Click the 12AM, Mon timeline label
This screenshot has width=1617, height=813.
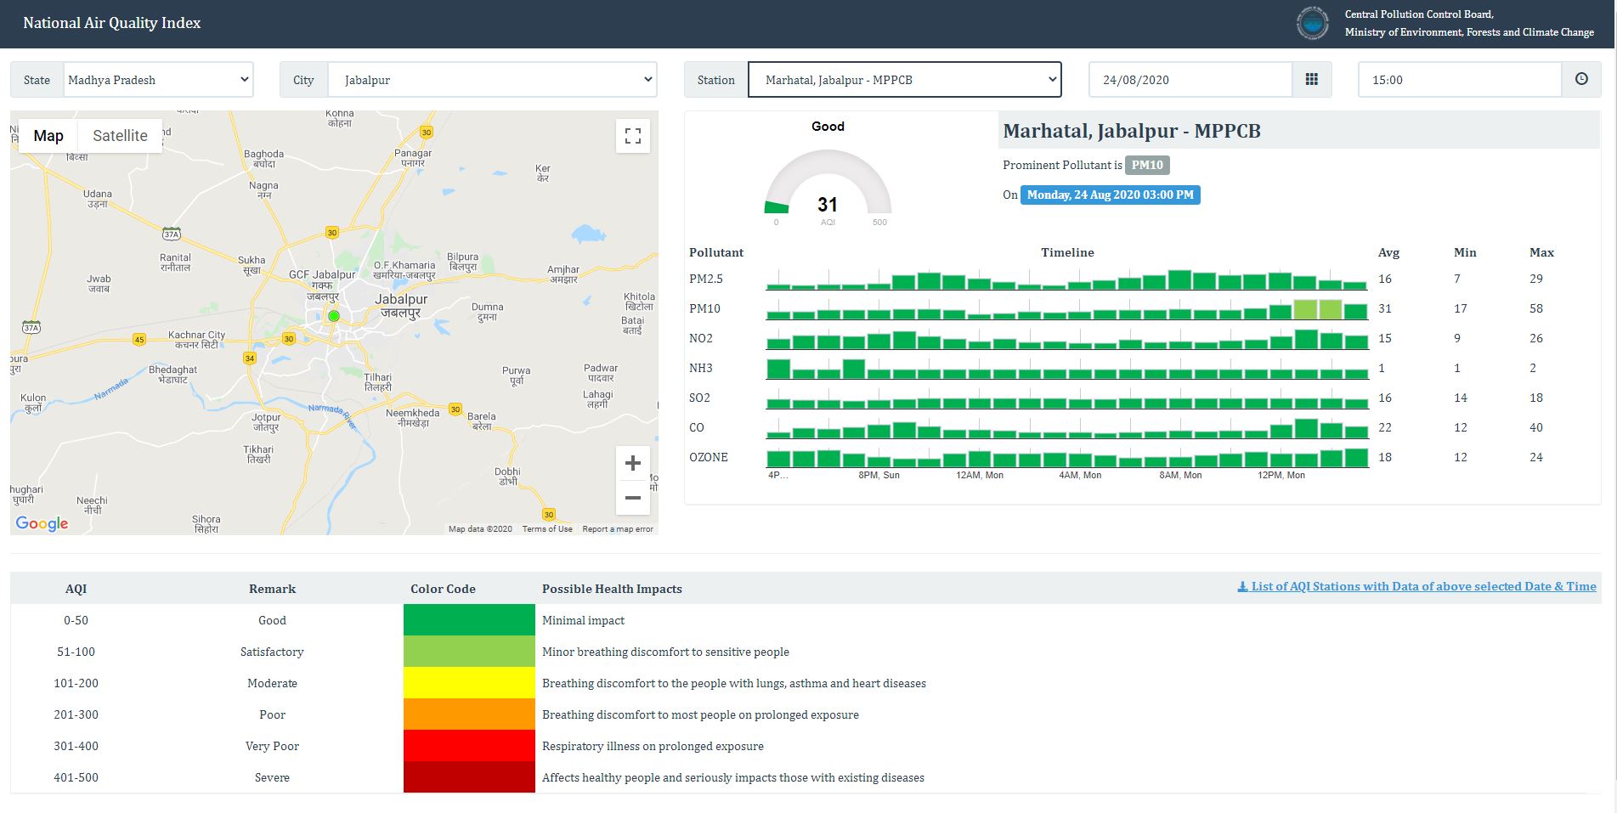coord(980,475)
